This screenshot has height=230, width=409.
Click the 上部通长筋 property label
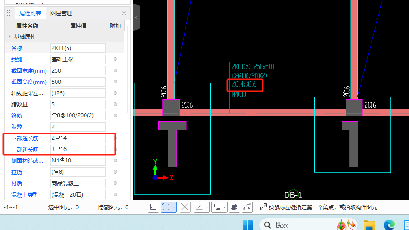25,149
